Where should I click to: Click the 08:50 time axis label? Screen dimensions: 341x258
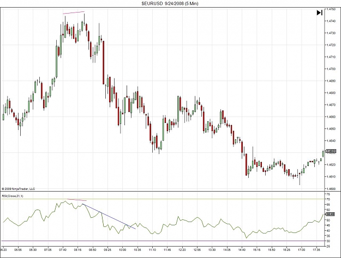(x=93, y=250)
